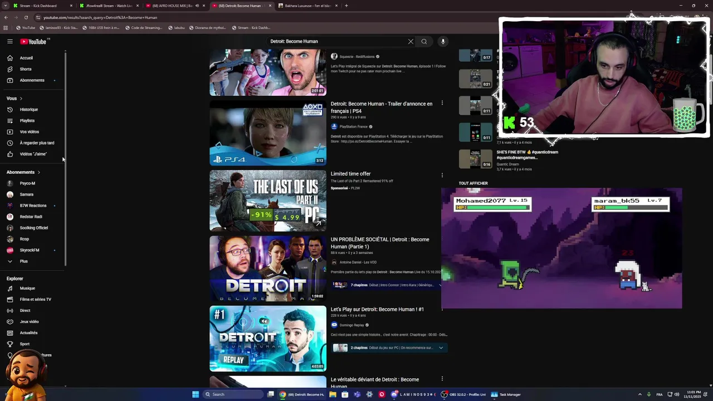Open more options for Let's Play #1 video
This screenshot has height=401, width=713.
(442, 309)
